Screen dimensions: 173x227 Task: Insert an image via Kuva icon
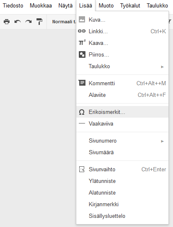click(82, 20)
